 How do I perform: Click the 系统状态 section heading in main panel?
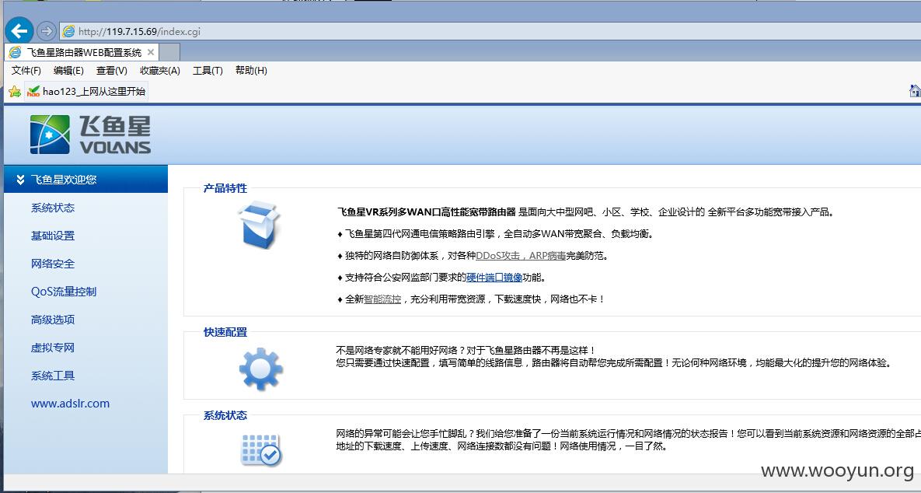[225, 415]
